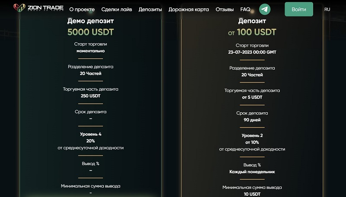Click the «Каждый понедельник» withdrawal text
This screenshot has height=197, width=346.
252,172
